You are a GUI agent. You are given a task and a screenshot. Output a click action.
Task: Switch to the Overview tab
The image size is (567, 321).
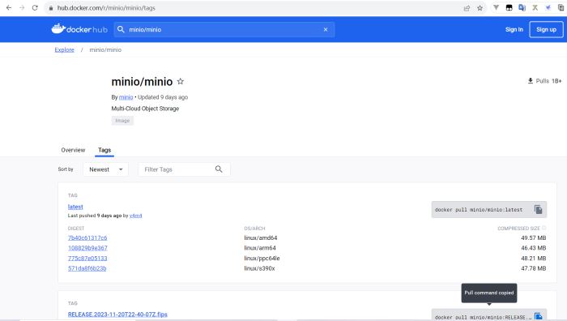[73, 150]
